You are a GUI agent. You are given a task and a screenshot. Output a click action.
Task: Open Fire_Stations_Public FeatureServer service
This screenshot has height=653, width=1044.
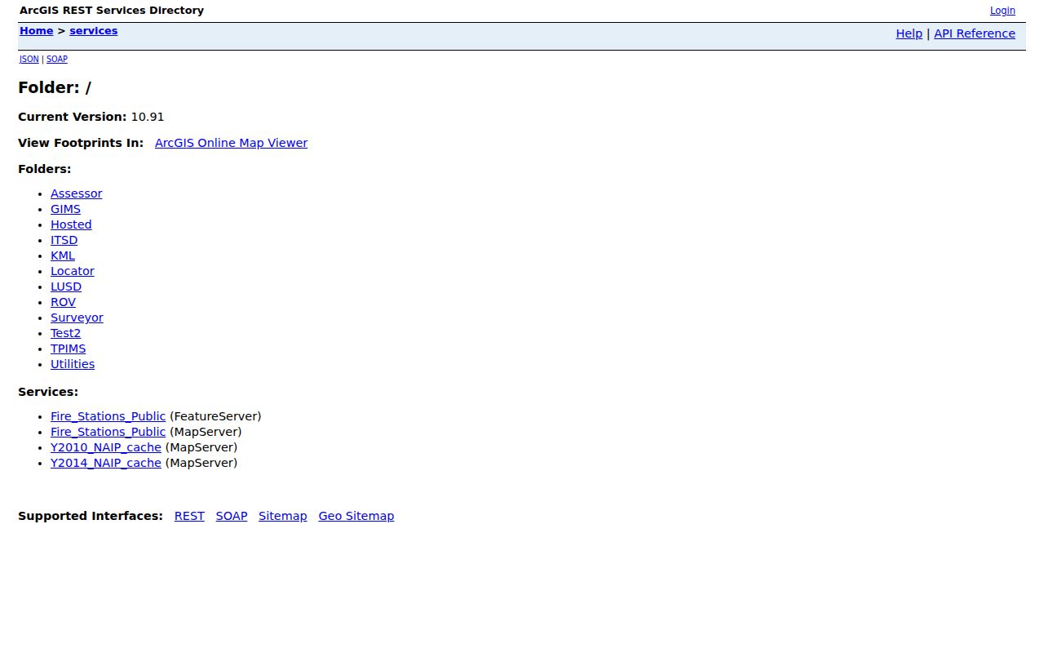tap(108, 416)
